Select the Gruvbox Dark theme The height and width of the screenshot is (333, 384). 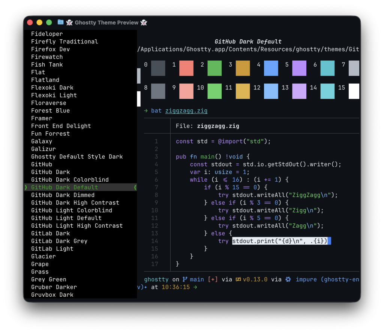52,295
